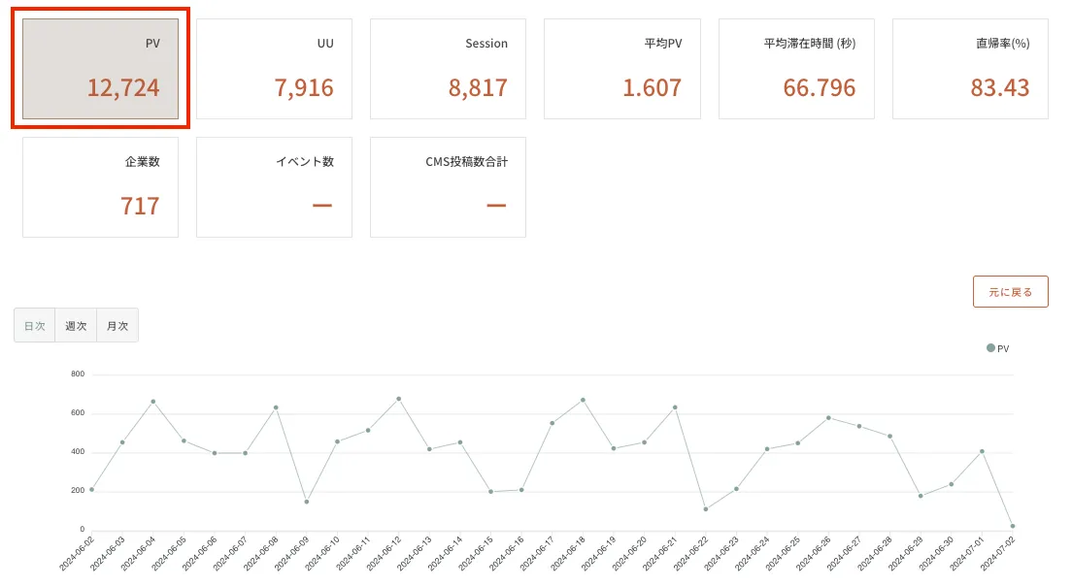This screenshot has width=1072, height=586.
Task: Click the 2024-06-12 peak data point
Action: tap(398, 399)
